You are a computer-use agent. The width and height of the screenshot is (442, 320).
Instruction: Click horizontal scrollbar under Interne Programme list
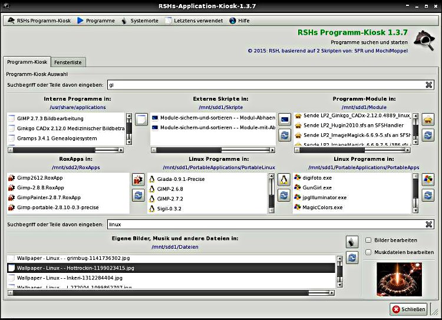[65, 150]
